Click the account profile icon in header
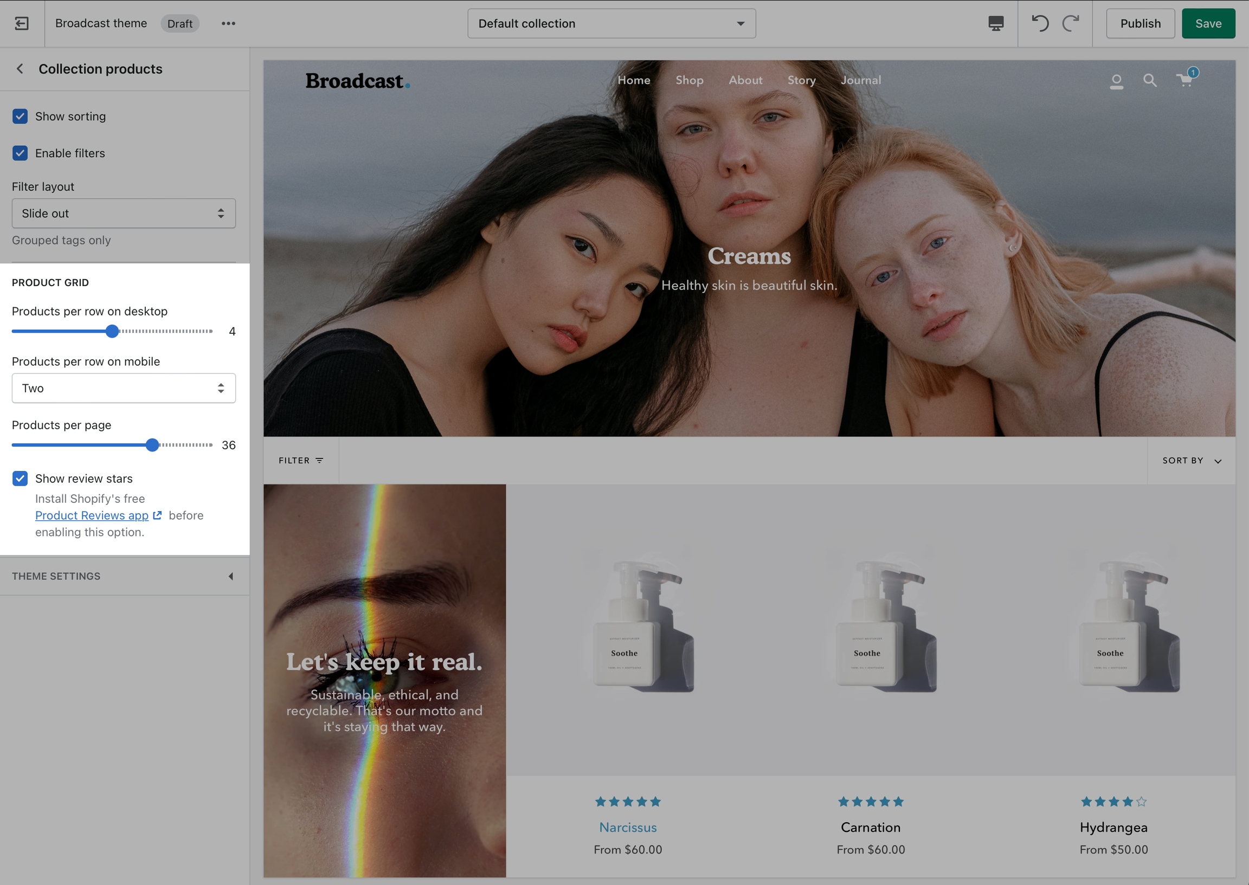This screenshot has width=1249, height=885. (1117, 81)
